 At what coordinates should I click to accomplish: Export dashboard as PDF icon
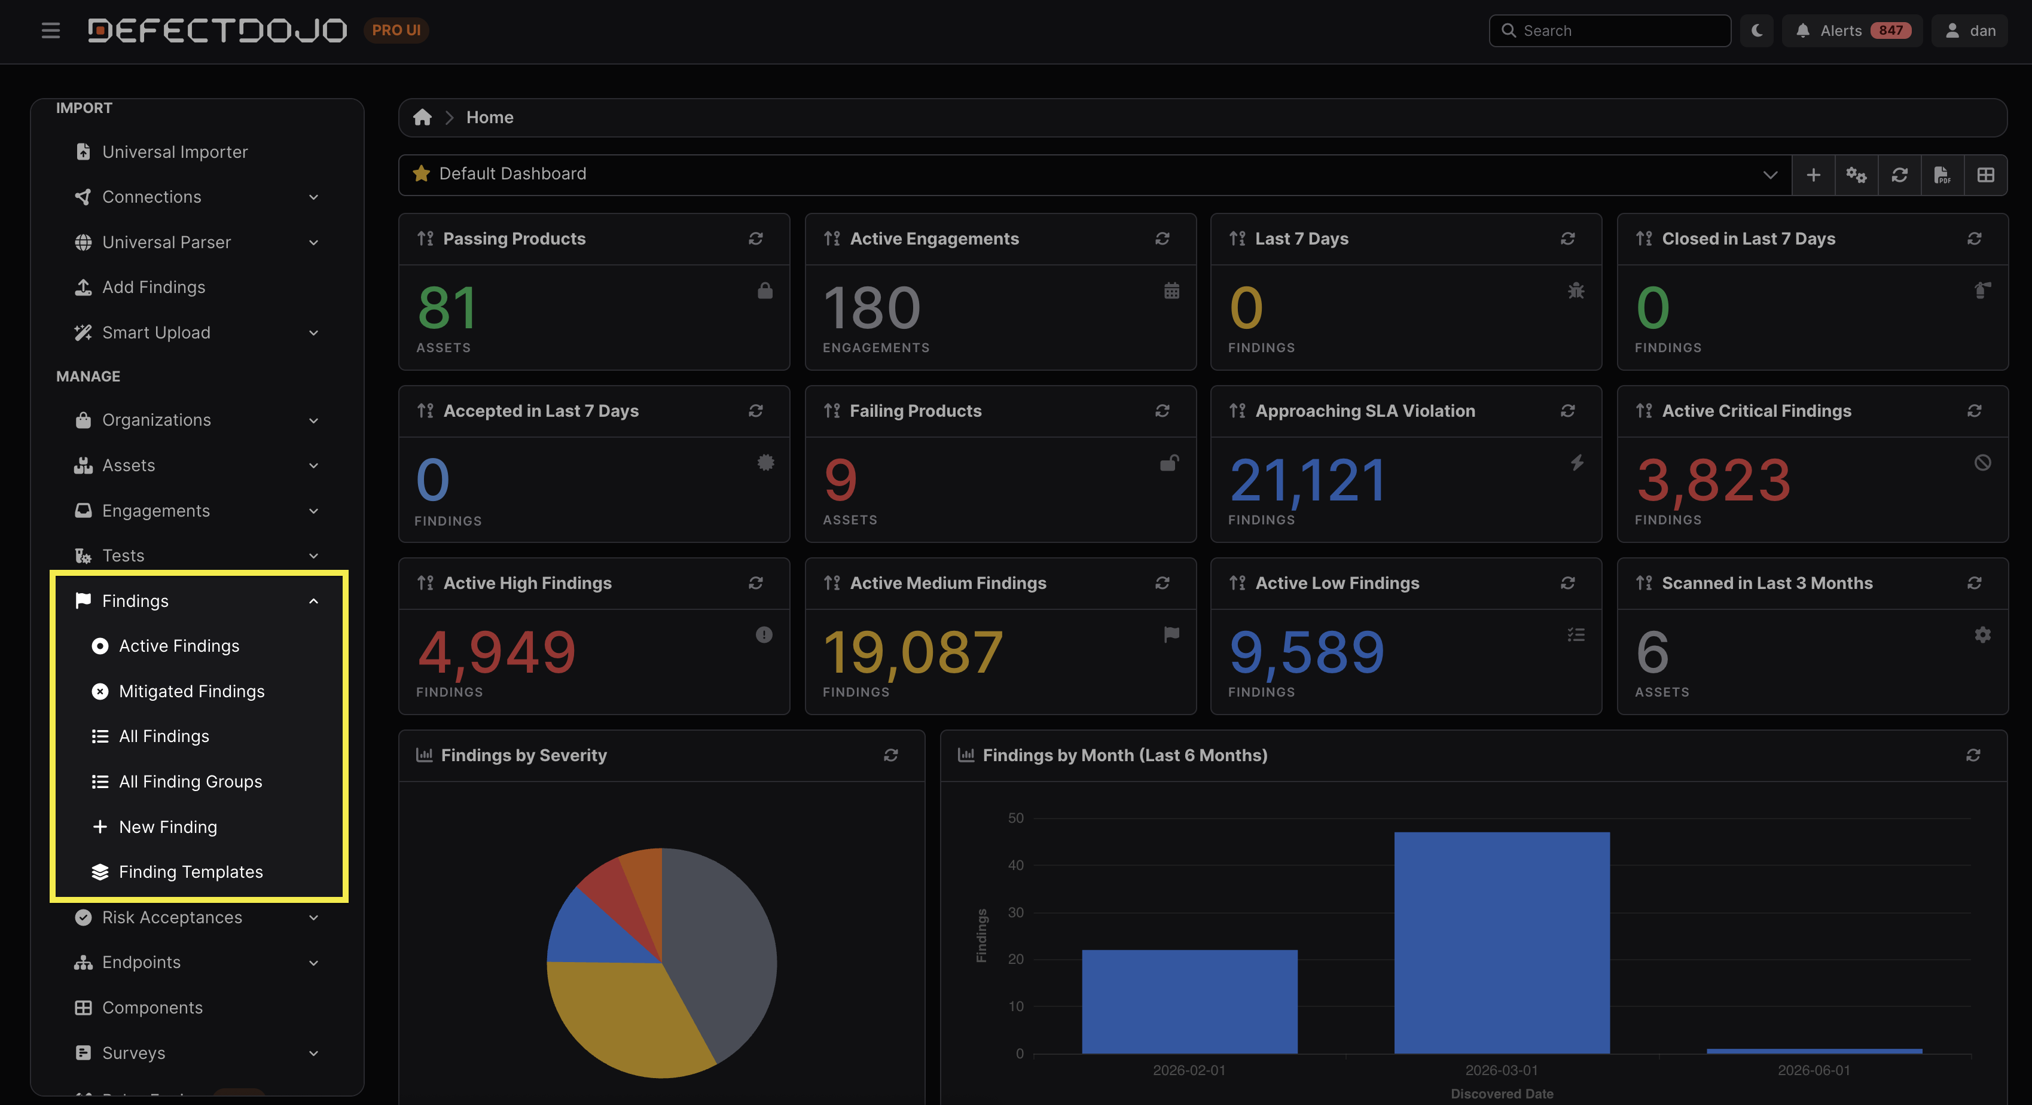pos(1942,175)
